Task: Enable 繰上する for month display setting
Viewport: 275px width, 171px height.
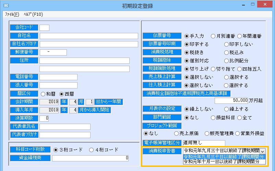Action: (226, 109)
